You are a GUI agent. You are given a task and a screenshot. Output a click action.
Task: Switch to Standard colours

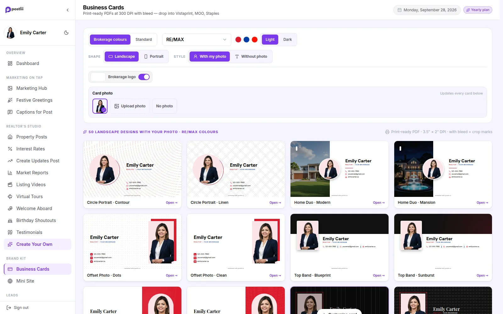pos(144,40)
